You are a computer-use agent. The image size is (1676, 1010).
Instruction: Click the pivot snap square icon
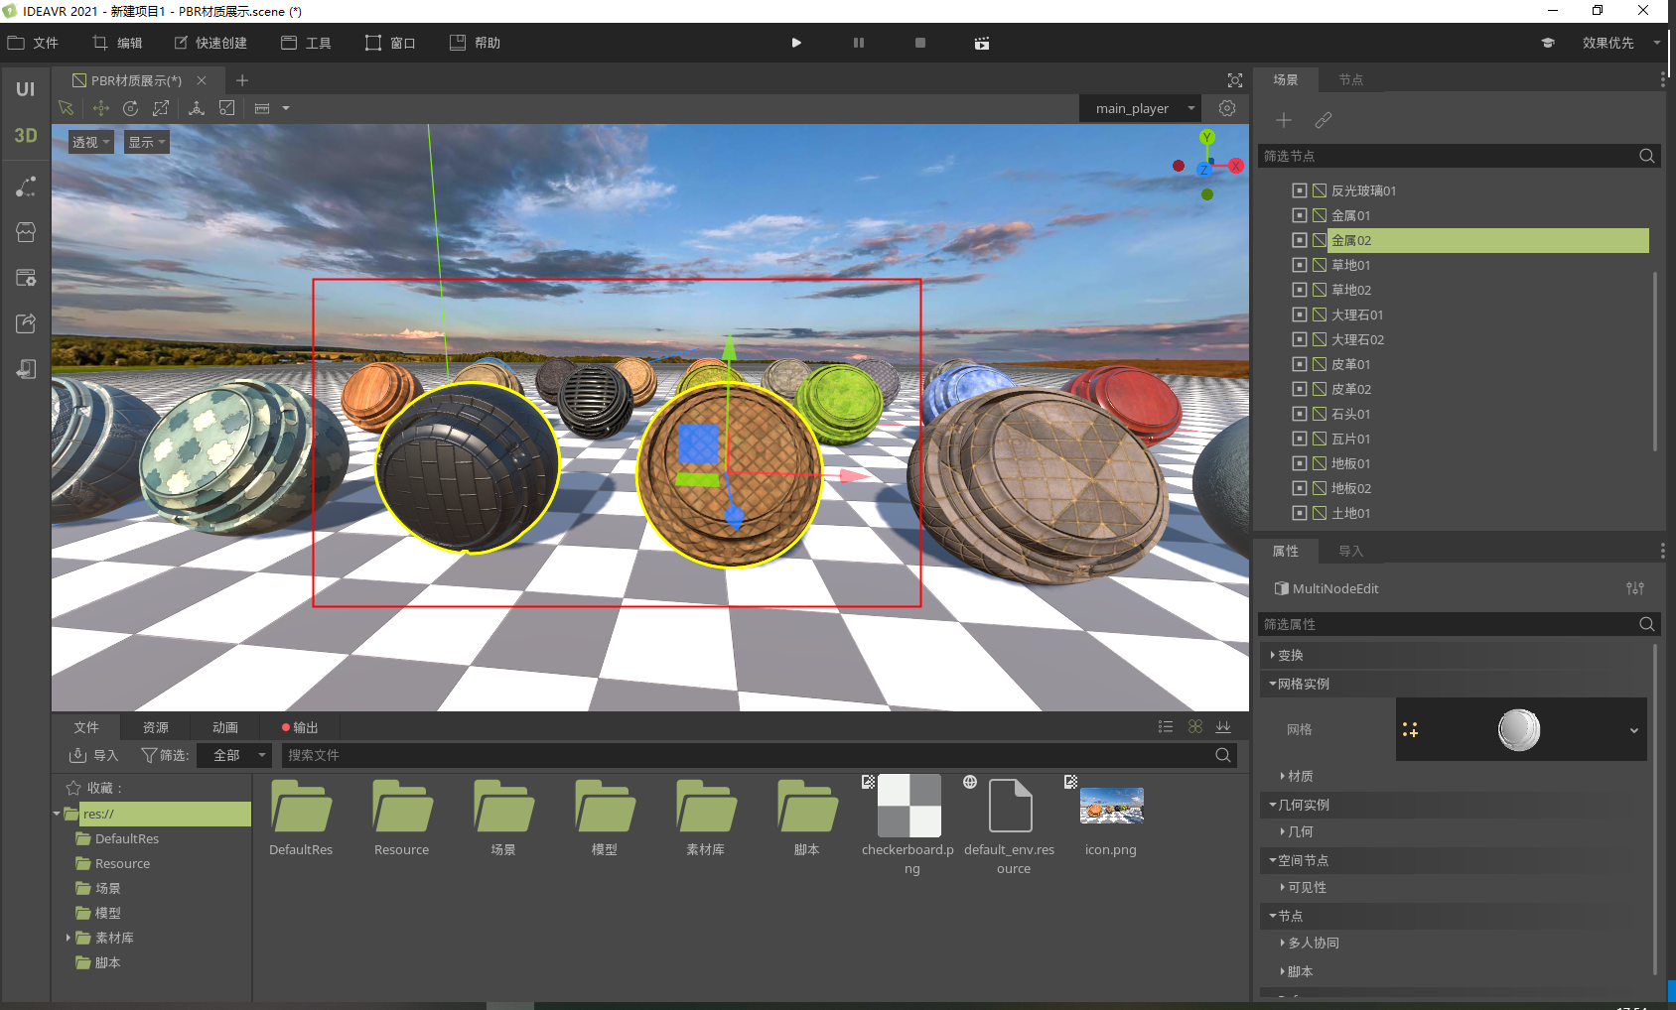[x=227, y=108]
